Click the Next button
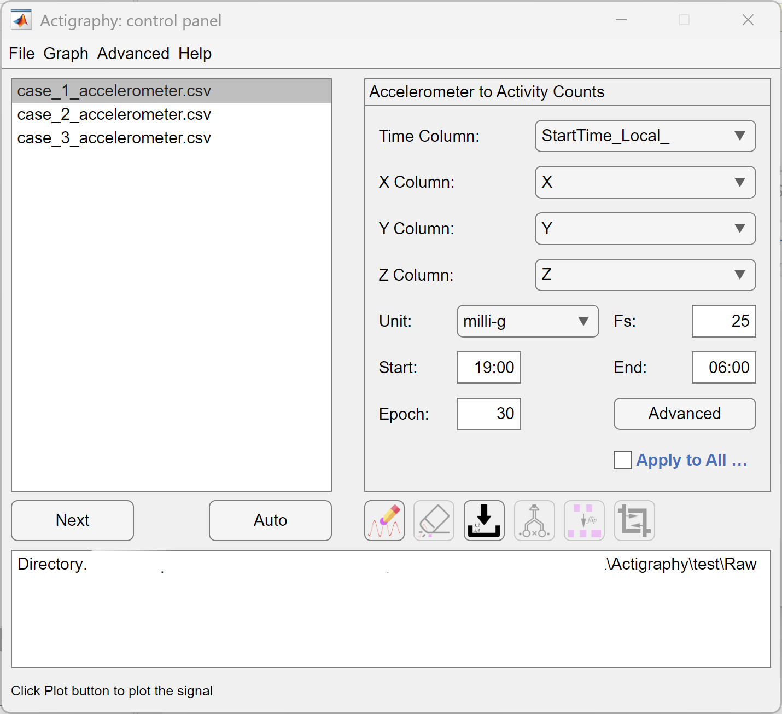The image size is (782, 714). [72, 520]
